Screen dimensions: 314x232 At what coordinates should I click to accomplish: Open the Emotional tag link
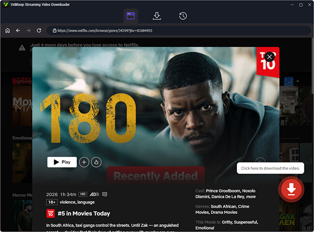click(x=205, y=228)
